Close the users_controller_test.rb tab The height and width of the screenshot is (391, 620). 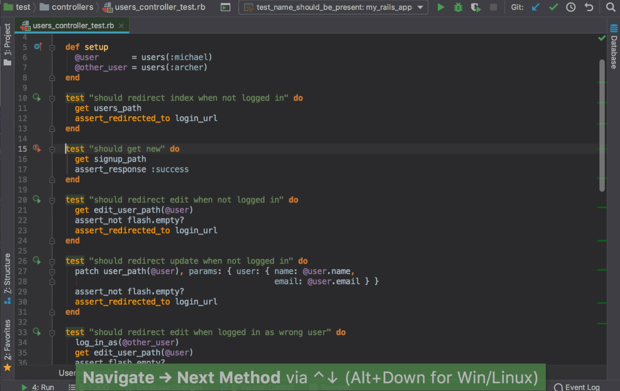pyautogui.click(x=121, y=26)
